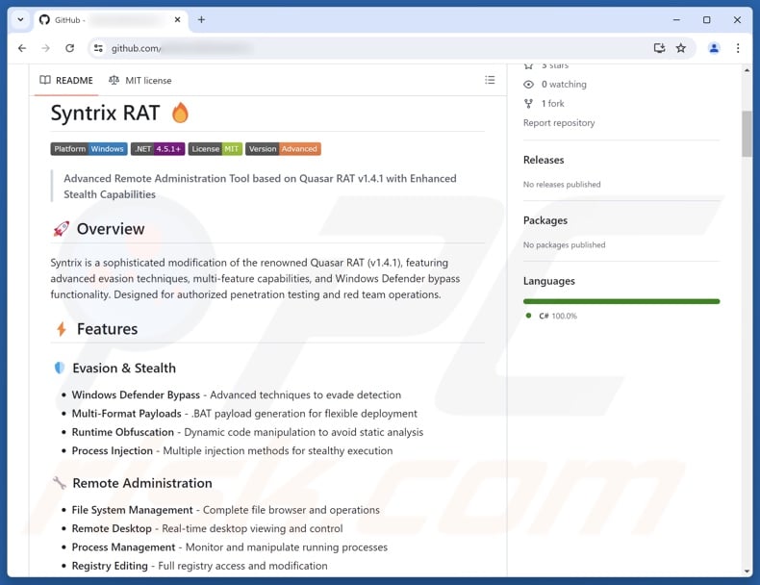Click 'Registry Editing' list item
This screenshot has height=585, width=760.
(200, 566)
